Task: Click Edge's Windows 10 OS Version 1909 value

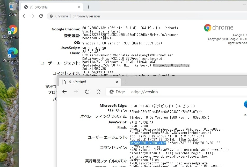Action: (x=170, y=118)
